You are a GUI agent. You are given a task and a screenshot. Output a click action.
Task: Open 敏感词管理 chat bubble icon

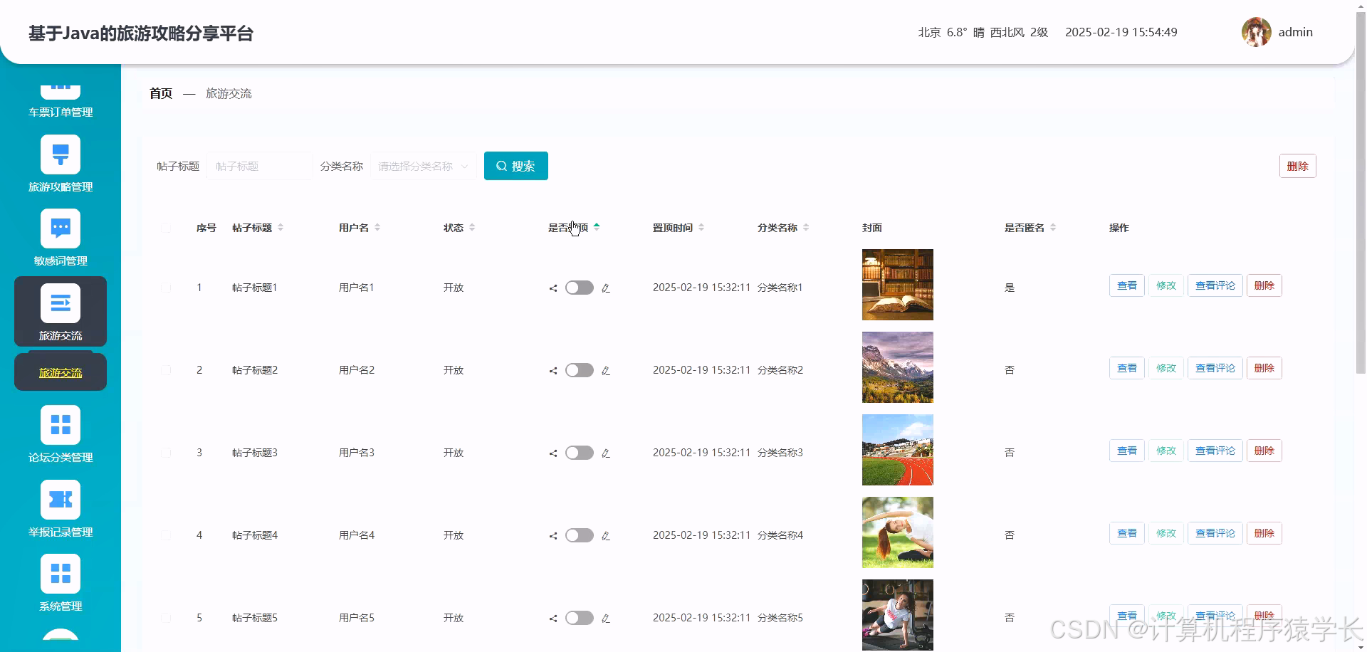coord(61,228)
